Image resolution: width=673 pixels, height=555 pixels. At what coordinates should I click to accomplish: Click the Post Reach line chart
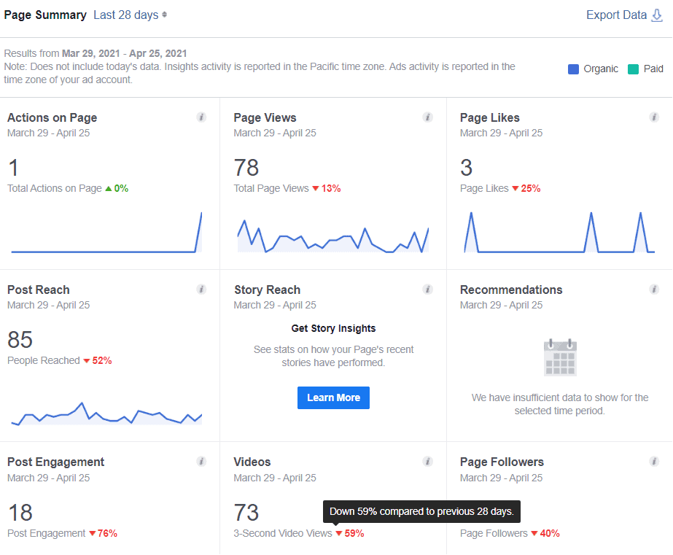106,414
